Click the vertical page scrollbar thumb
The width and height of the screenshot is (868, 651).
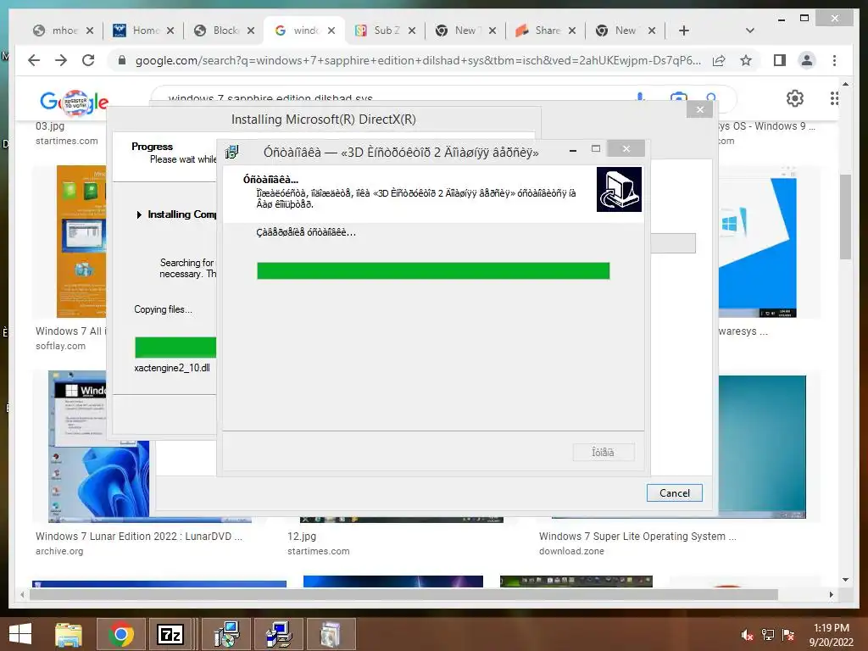pyautogui.click(x=845, y=217)
